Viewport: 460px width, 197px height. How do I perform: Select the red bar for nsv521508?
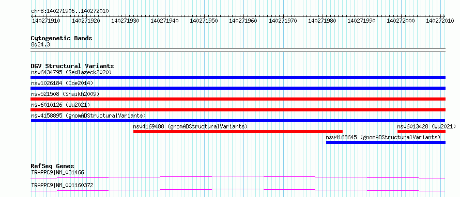pyautogui.click(x=238, y=99)
